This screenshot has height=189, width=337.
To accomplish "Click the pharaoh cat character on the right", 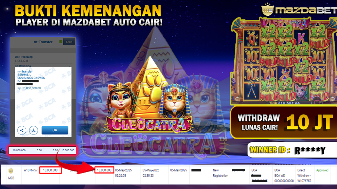I will click(x=174, y=101).
